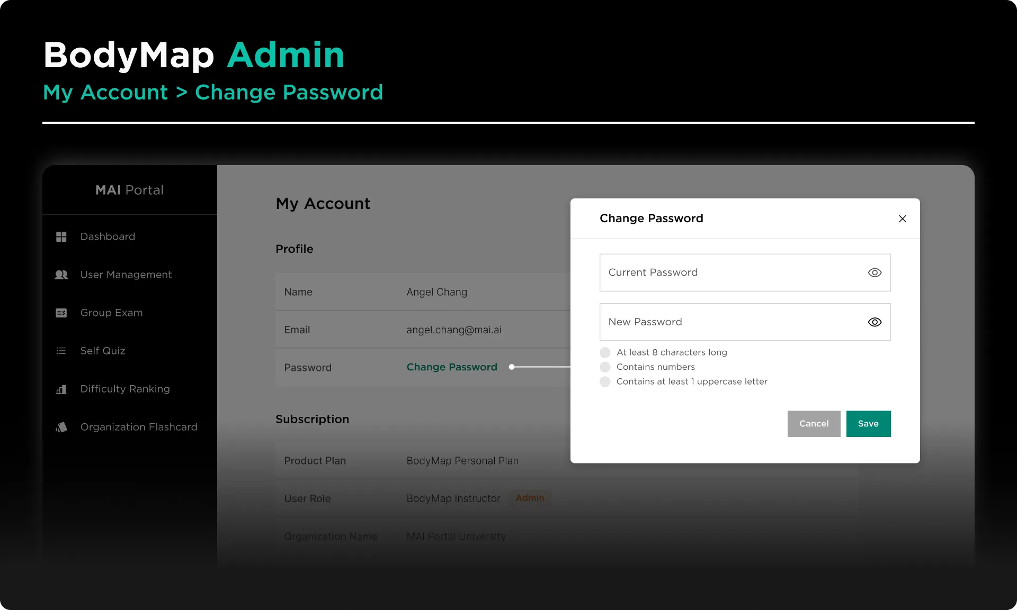Click the Cancel button
This screenshot has height=610, width=1017.
tap(814, 424)
